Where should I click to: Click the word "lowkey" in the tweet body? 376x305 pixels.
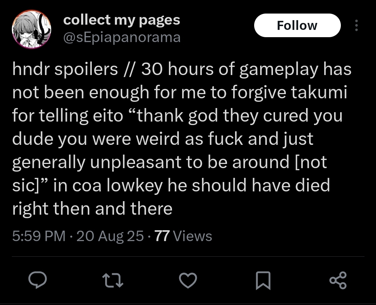[134, 186]
